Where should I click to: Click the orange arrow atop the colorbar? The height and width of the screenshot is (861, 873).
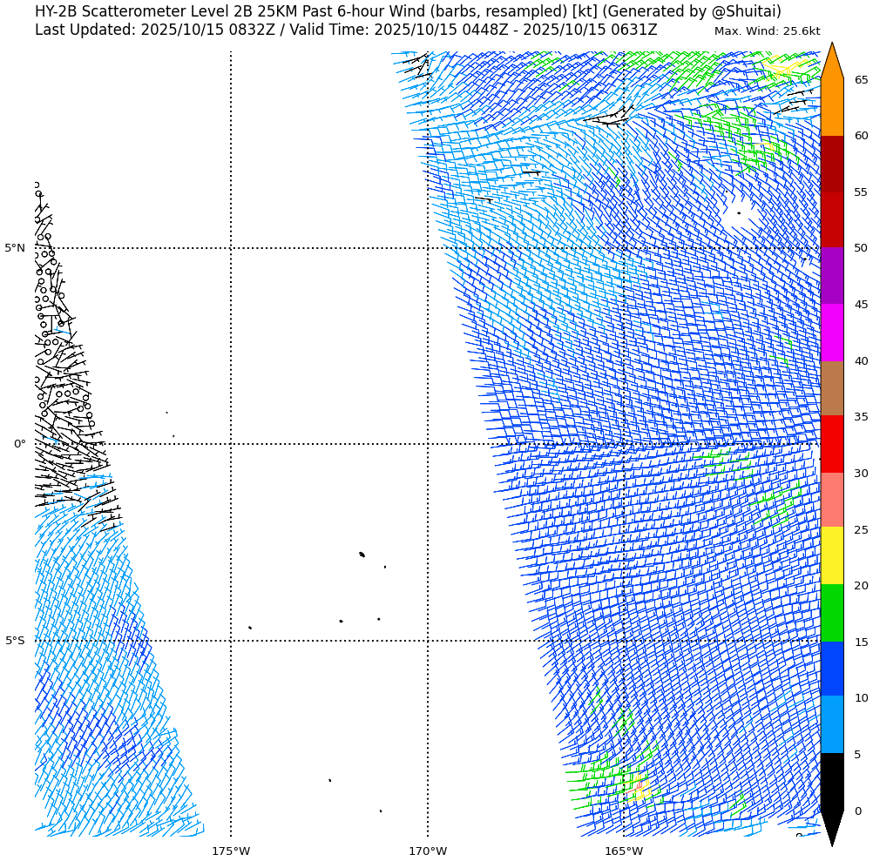[832, 63]
